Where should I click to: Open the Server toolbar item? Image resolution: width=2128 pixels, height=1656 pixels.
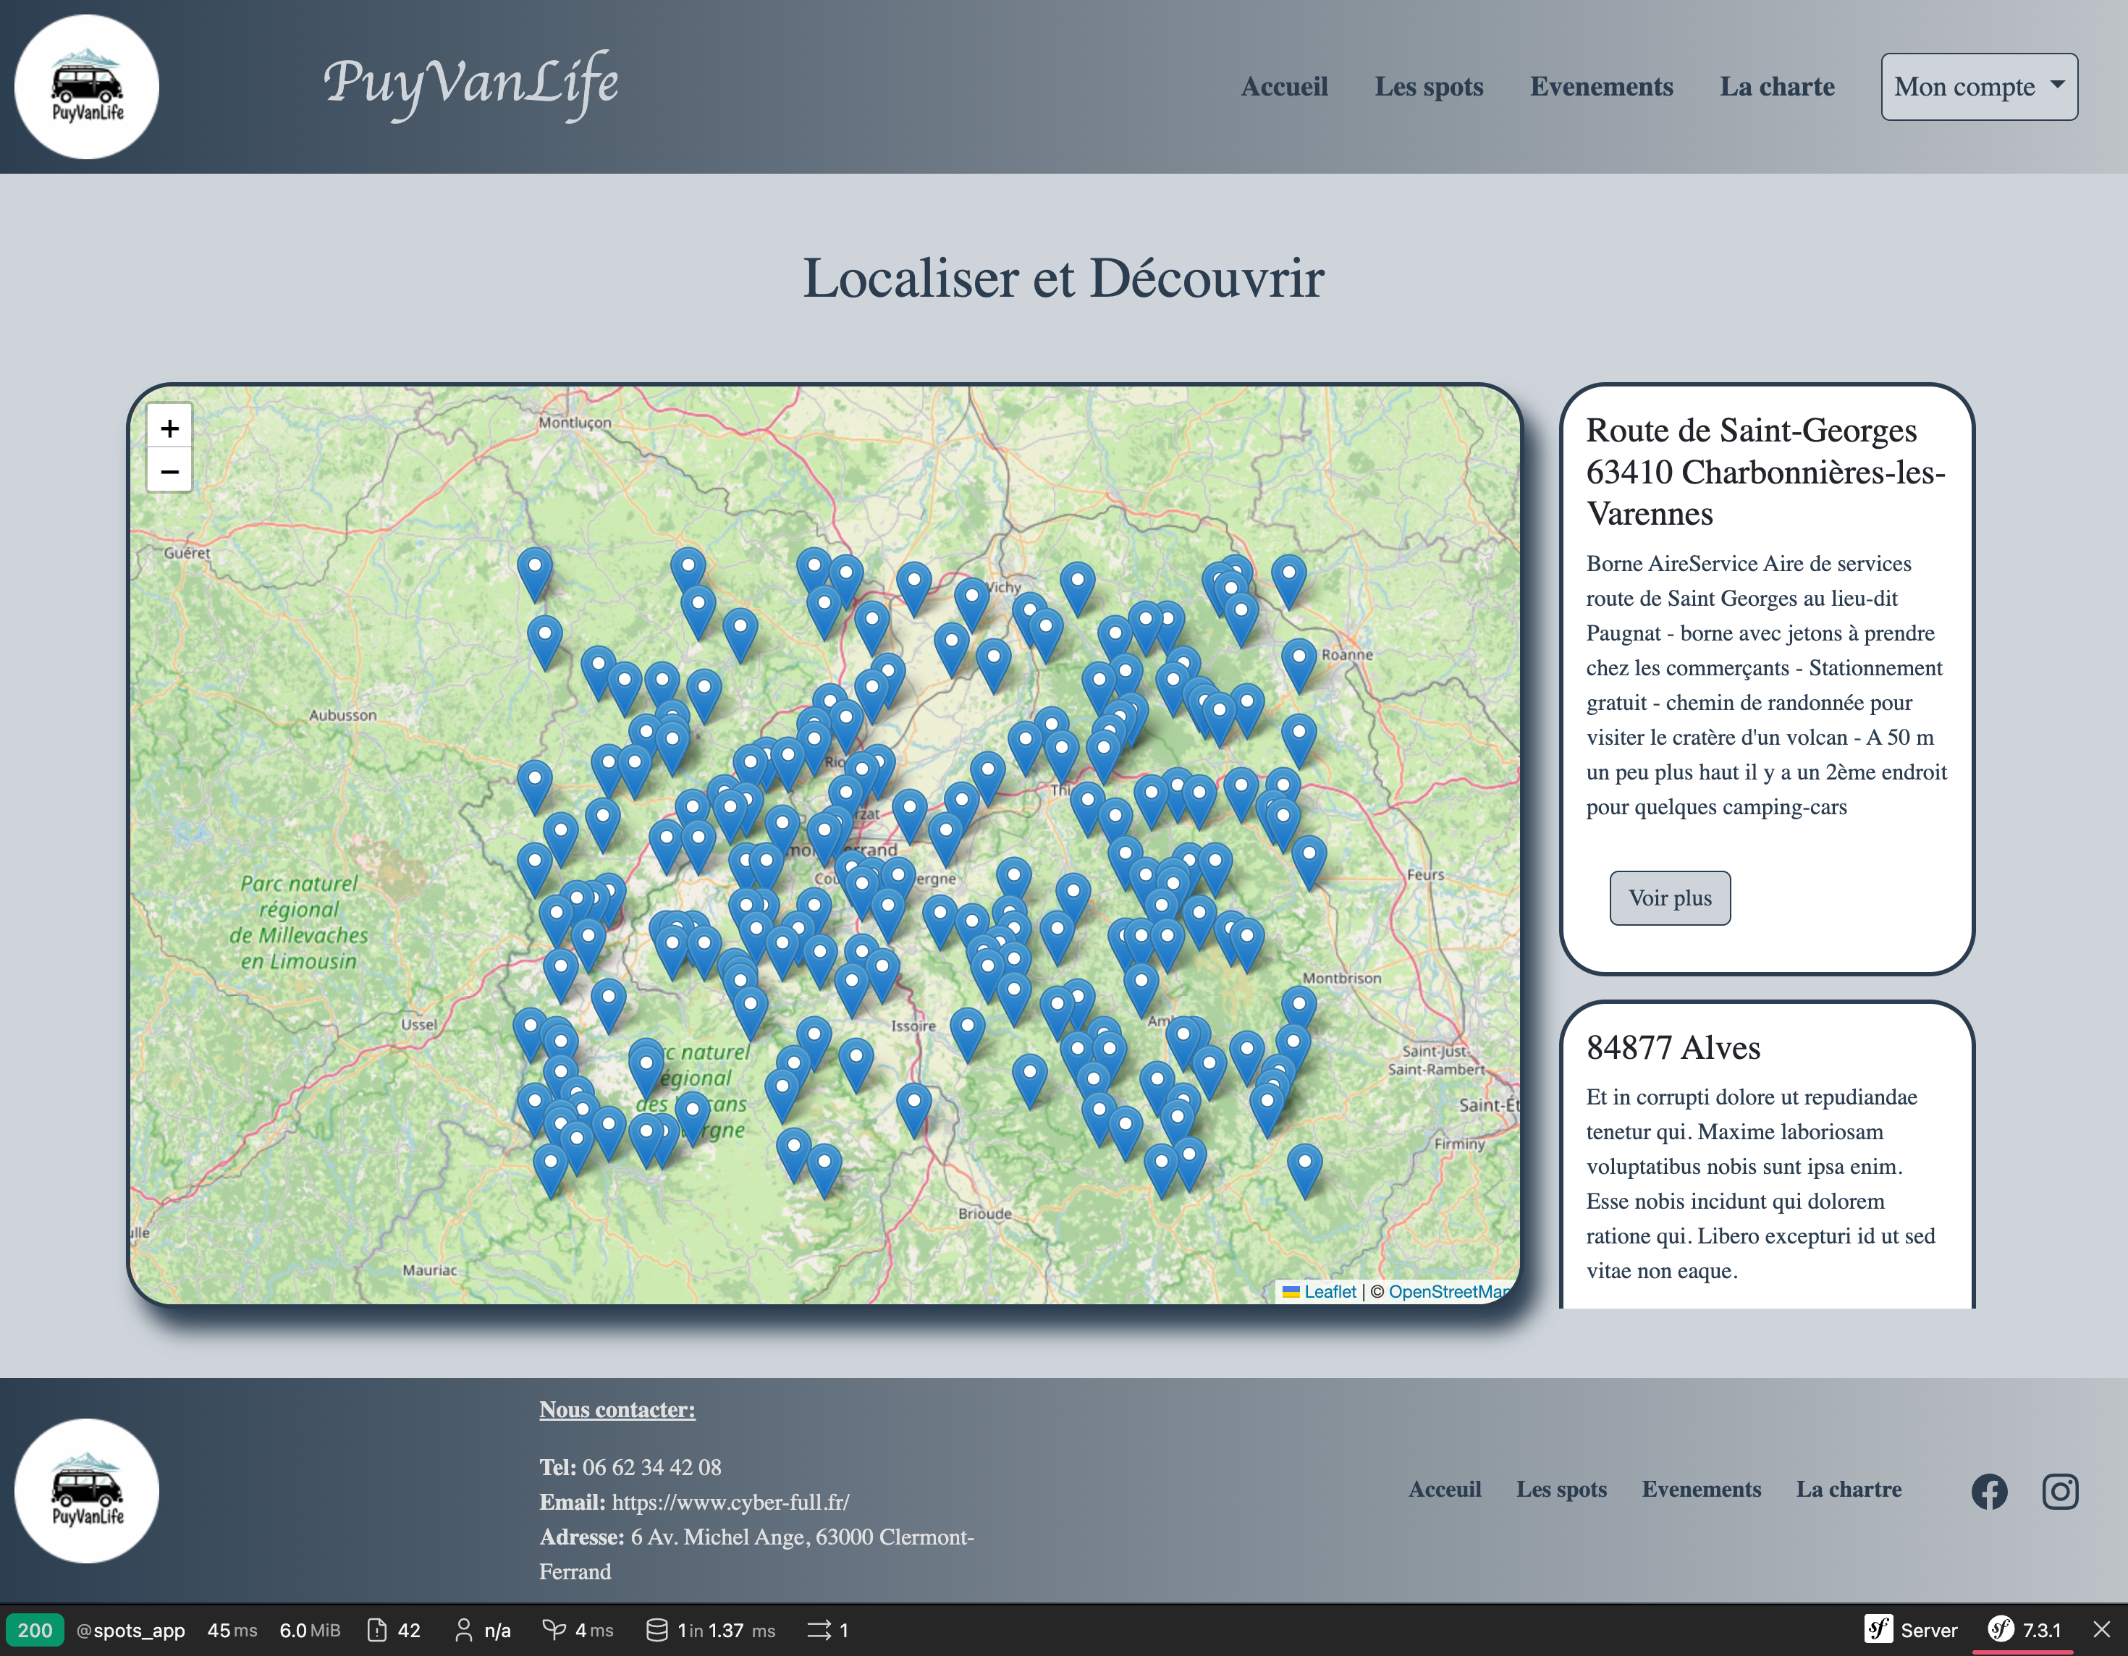pyautogui.click(x=1911, y=1630)
